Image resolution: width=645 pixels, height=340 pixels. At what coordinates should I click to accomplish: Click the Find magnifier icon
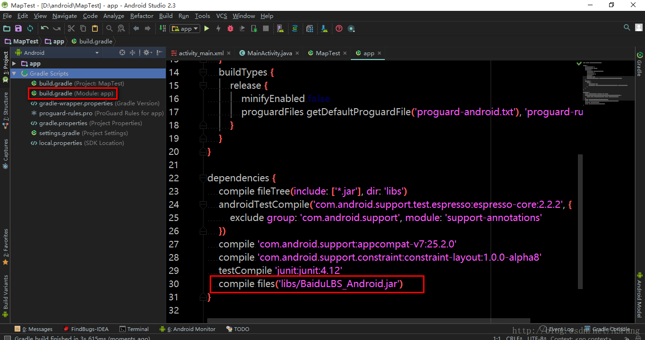pyautogui.click(x=110, y=28)
